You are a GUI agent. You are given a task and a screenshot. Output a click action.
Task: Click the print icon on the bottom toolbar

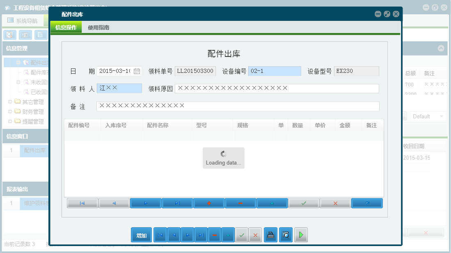click(270, 235)
